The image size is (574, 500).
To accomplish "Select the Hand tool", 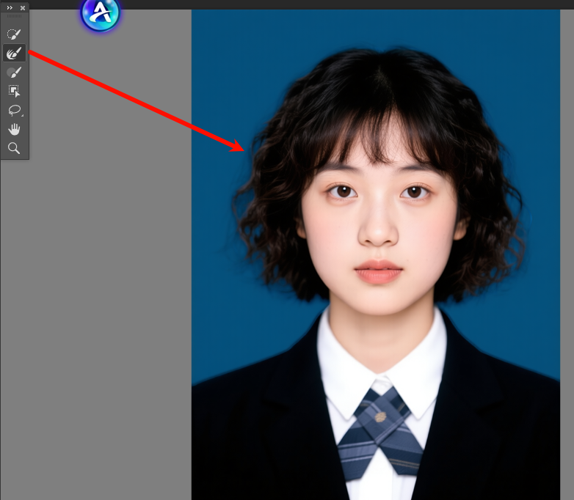I will [14, 129].
